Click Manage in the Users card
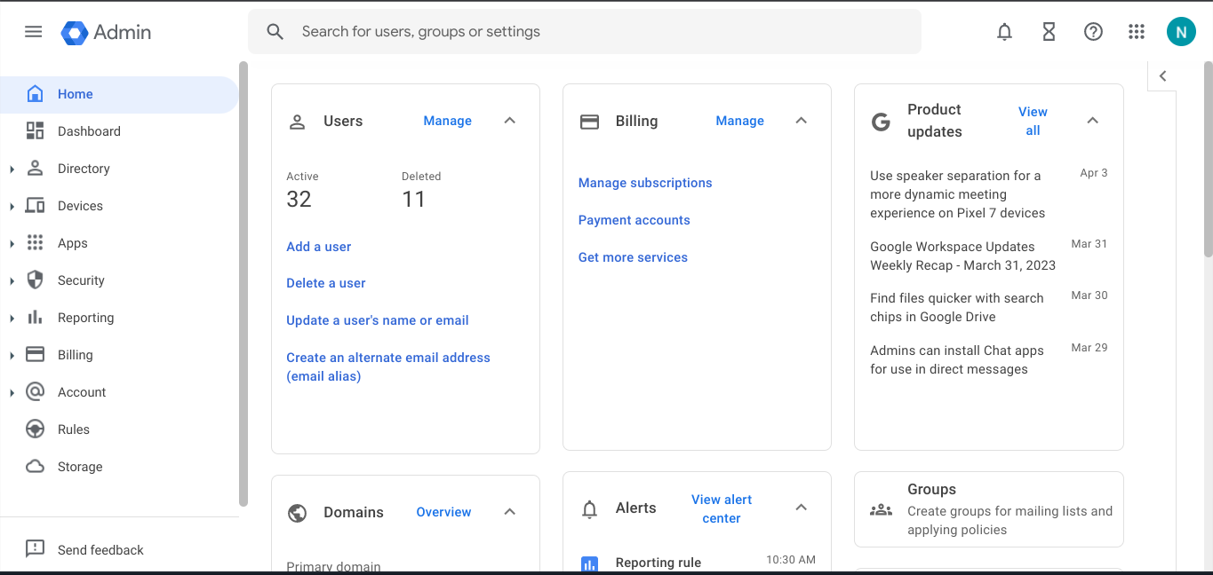Image resolution: width=1213 pixels, height=575 pixels. 447,121
